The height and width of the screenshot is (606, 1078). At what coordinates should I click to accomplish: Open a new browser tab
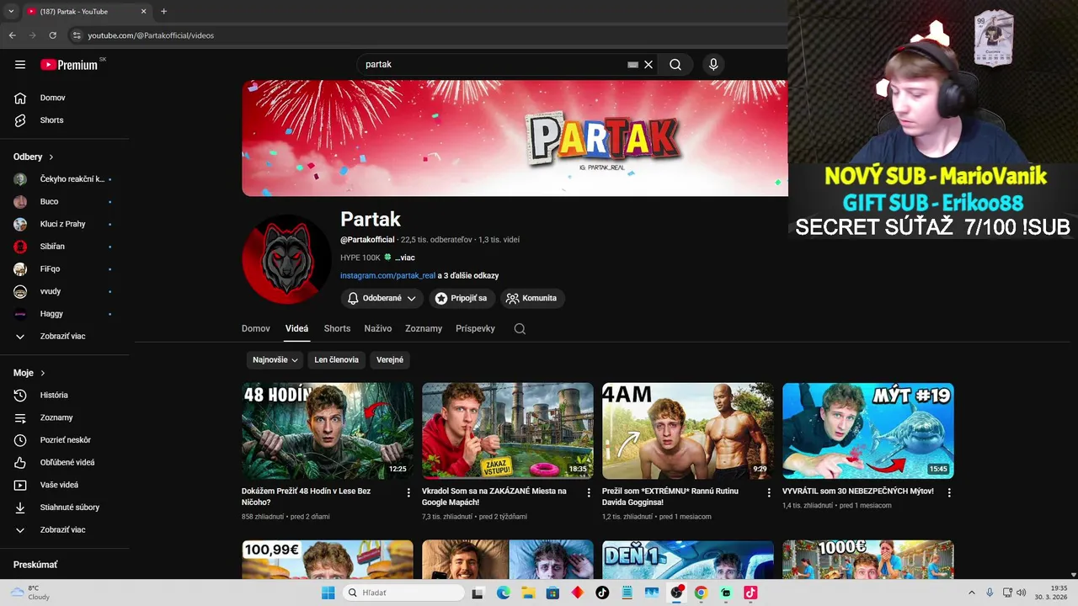click(x=163, y=12)
